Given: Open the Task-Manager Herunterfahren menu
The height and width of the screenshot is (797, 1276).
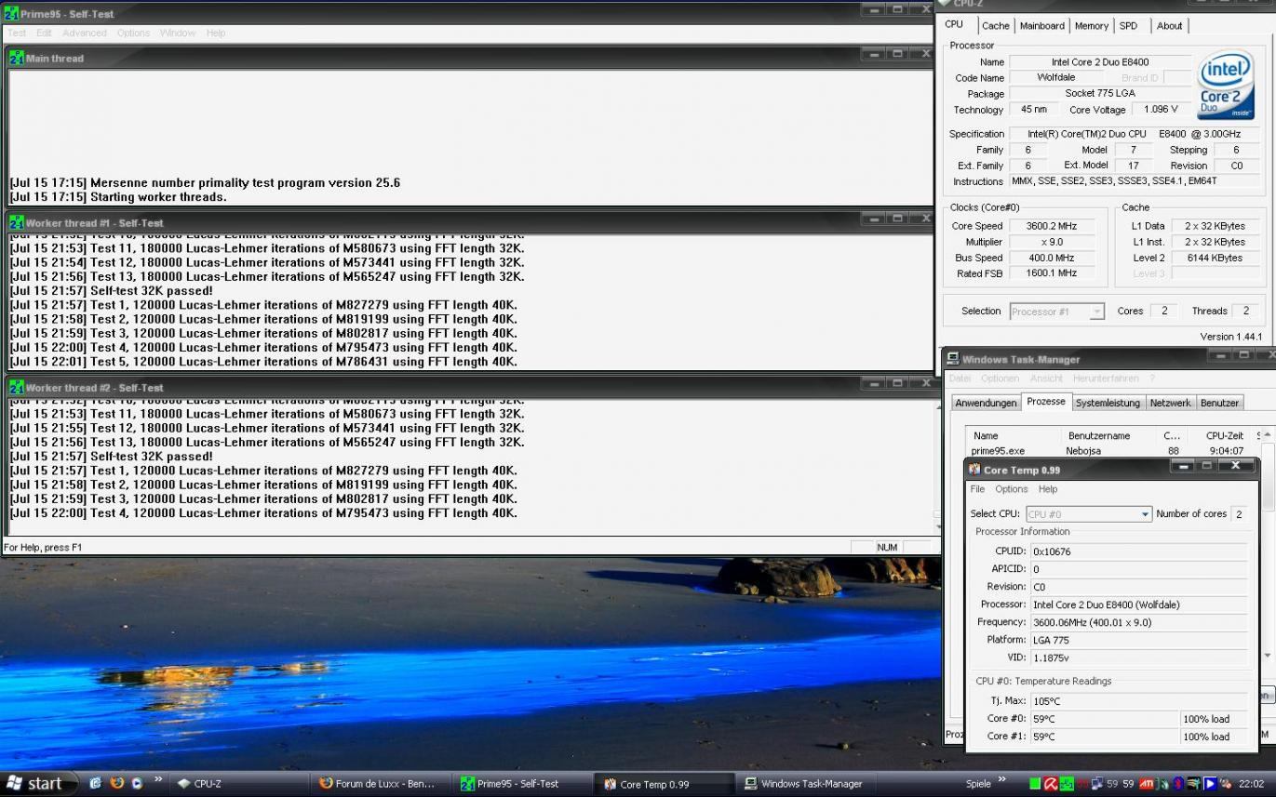Looking at the screenshot, I should tap(1106, 379).
